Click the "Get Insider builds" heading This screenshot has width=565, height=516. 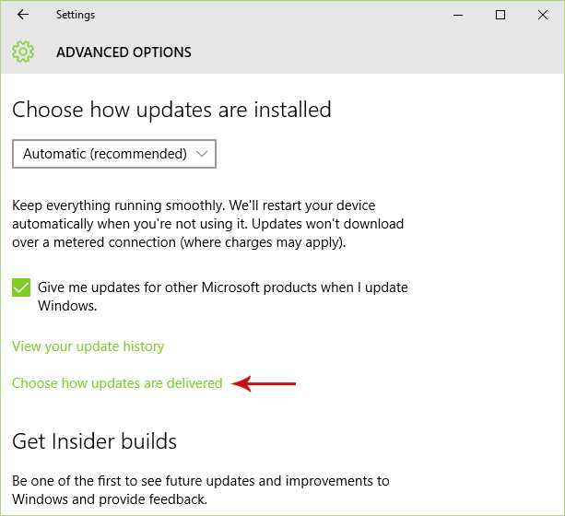point(94,441)
